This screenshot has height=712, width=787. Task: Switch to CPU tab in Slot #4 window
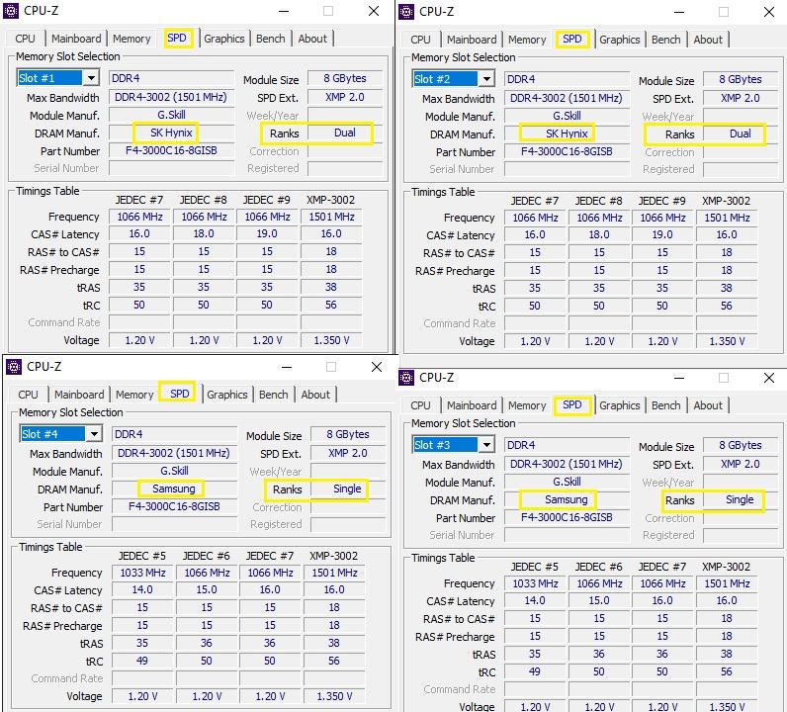coord(28,395)
